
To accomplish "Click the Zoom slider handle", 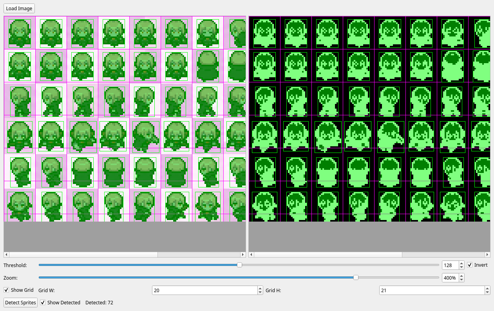I will tap(356, 278).
